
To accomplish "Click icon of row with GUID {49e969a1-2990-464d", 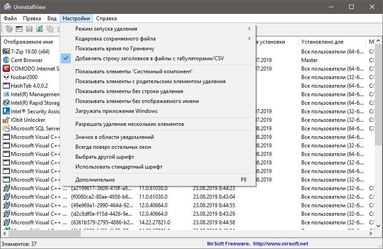I will (x=6, y=205).
